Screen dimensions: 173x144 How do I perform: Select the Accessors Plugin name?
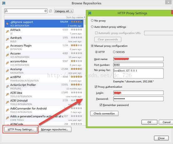(x=21, y=45)
